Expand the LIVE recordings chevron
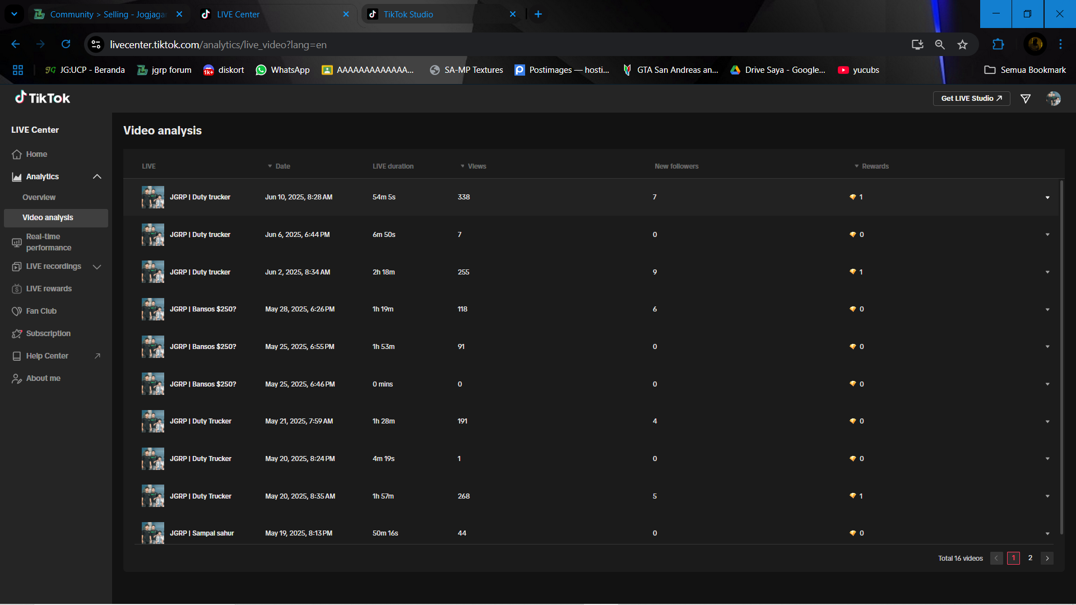Screen dimensions: 1076x605 pyautogui.click(x=97, y=267)
